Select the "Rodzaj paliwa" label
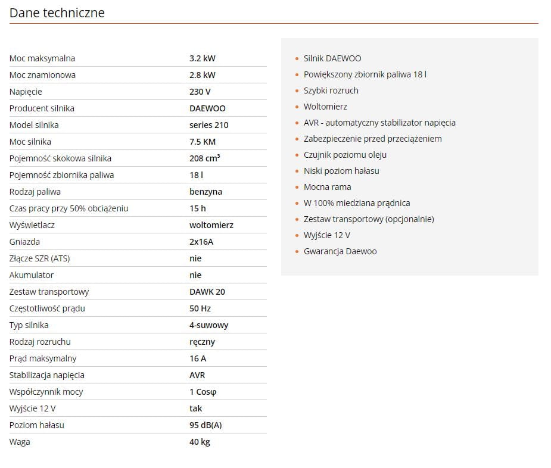The width and height of the screenshot is (551, 468). click(x=35, y=192)
